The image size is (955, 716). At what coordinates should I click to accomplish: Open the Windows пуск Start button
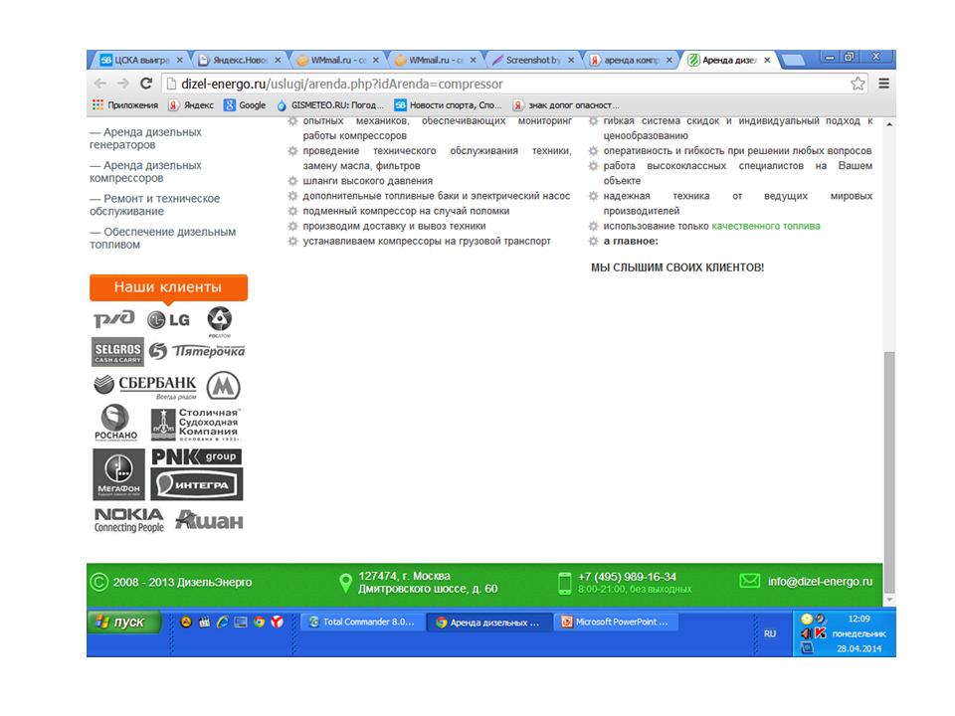(x=123, y=623)
